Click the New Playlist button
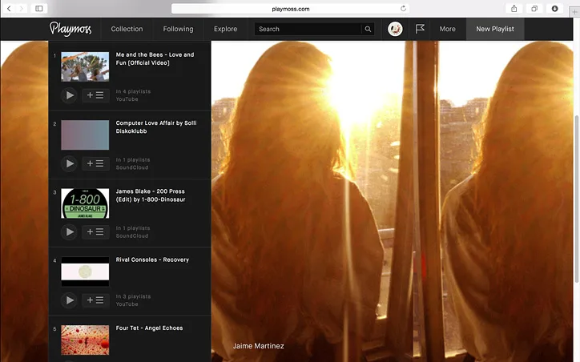The image size is (580, 362). 495,29
